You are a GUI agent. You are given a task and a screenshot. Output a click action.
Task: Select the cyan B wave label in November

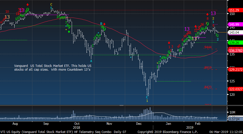tap(101, 24)
